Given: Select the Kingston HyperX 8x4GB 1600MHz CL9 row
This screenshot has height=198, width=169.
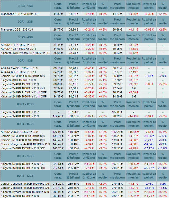Looking at the screenshot, I should [x=84, y=192].
